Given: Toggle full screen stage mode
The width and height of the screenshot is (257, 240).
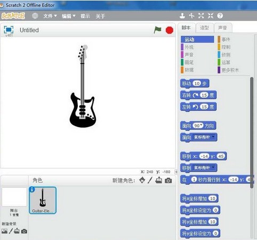Looking at the screenshot, I should [9, 30].
